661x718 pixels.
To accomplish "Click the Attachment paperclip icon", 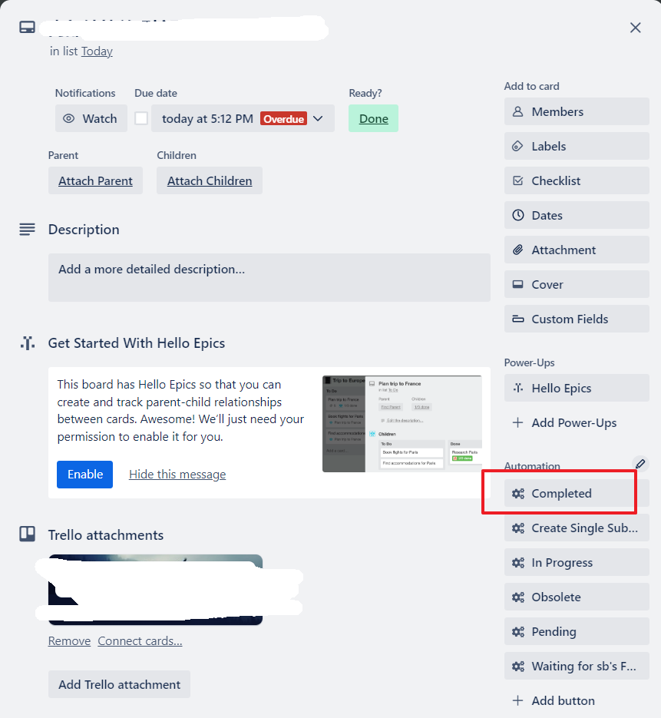I will [x=517, y=250].
